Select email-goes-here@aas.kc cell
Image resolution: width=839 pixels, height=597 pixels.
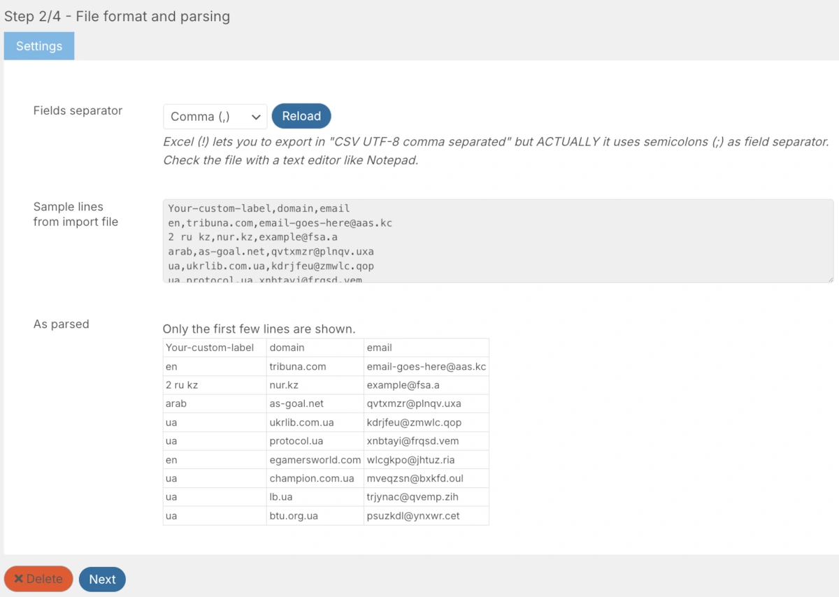click(426, 366)
